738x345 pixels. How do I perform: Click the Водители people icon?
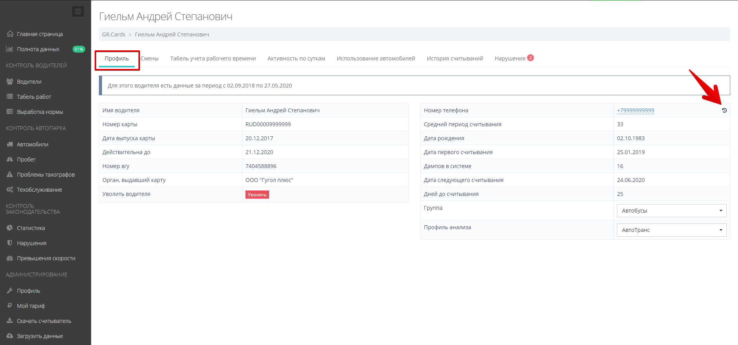point(10,82)
